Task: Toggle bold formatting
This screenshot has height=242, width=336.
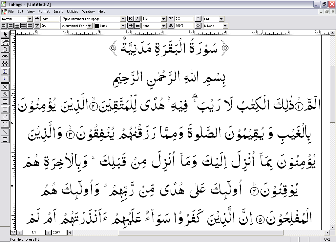Action: coord(130,19)
